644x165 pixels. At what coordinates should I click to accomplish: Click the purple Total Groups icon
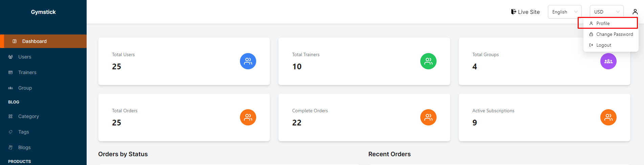[608, 61]
